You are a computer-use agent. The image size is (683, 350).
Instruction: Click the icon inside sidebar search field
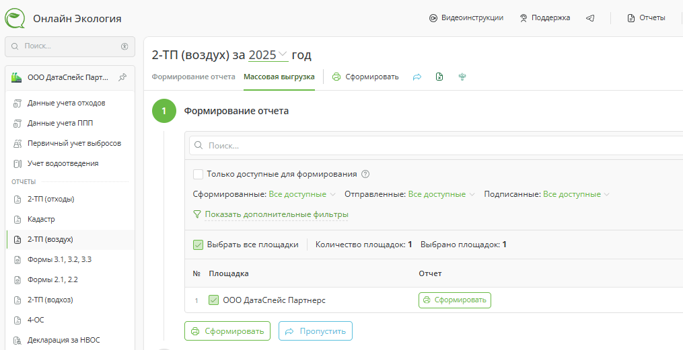point(124,46)
